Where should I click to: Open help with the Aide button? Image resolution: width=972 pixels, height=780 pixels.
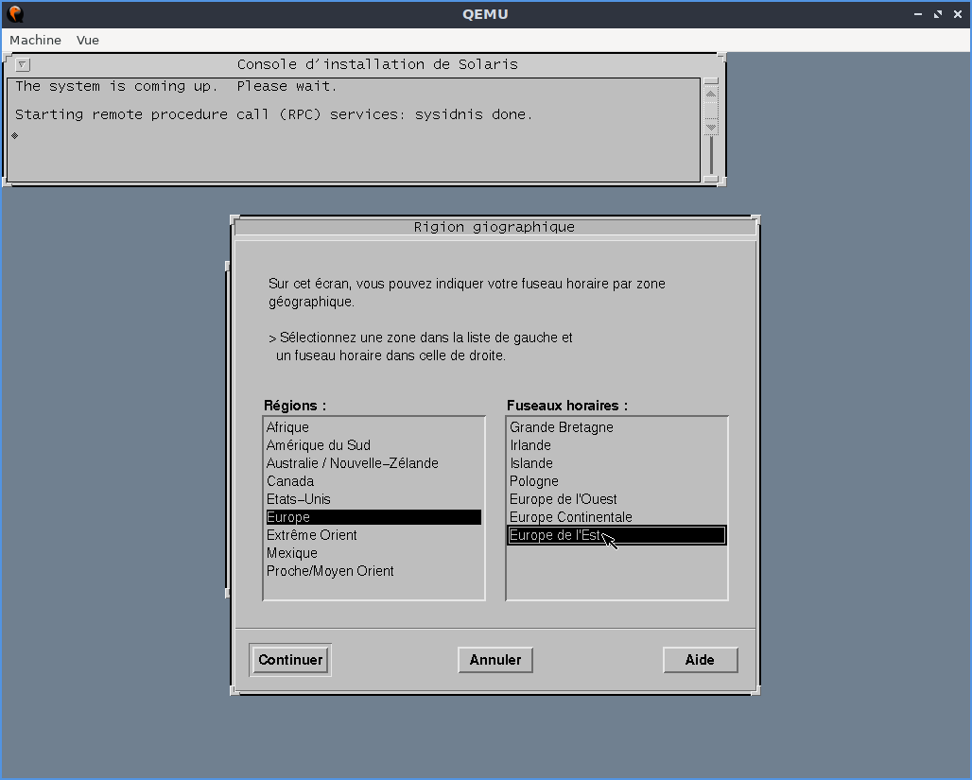700,660
